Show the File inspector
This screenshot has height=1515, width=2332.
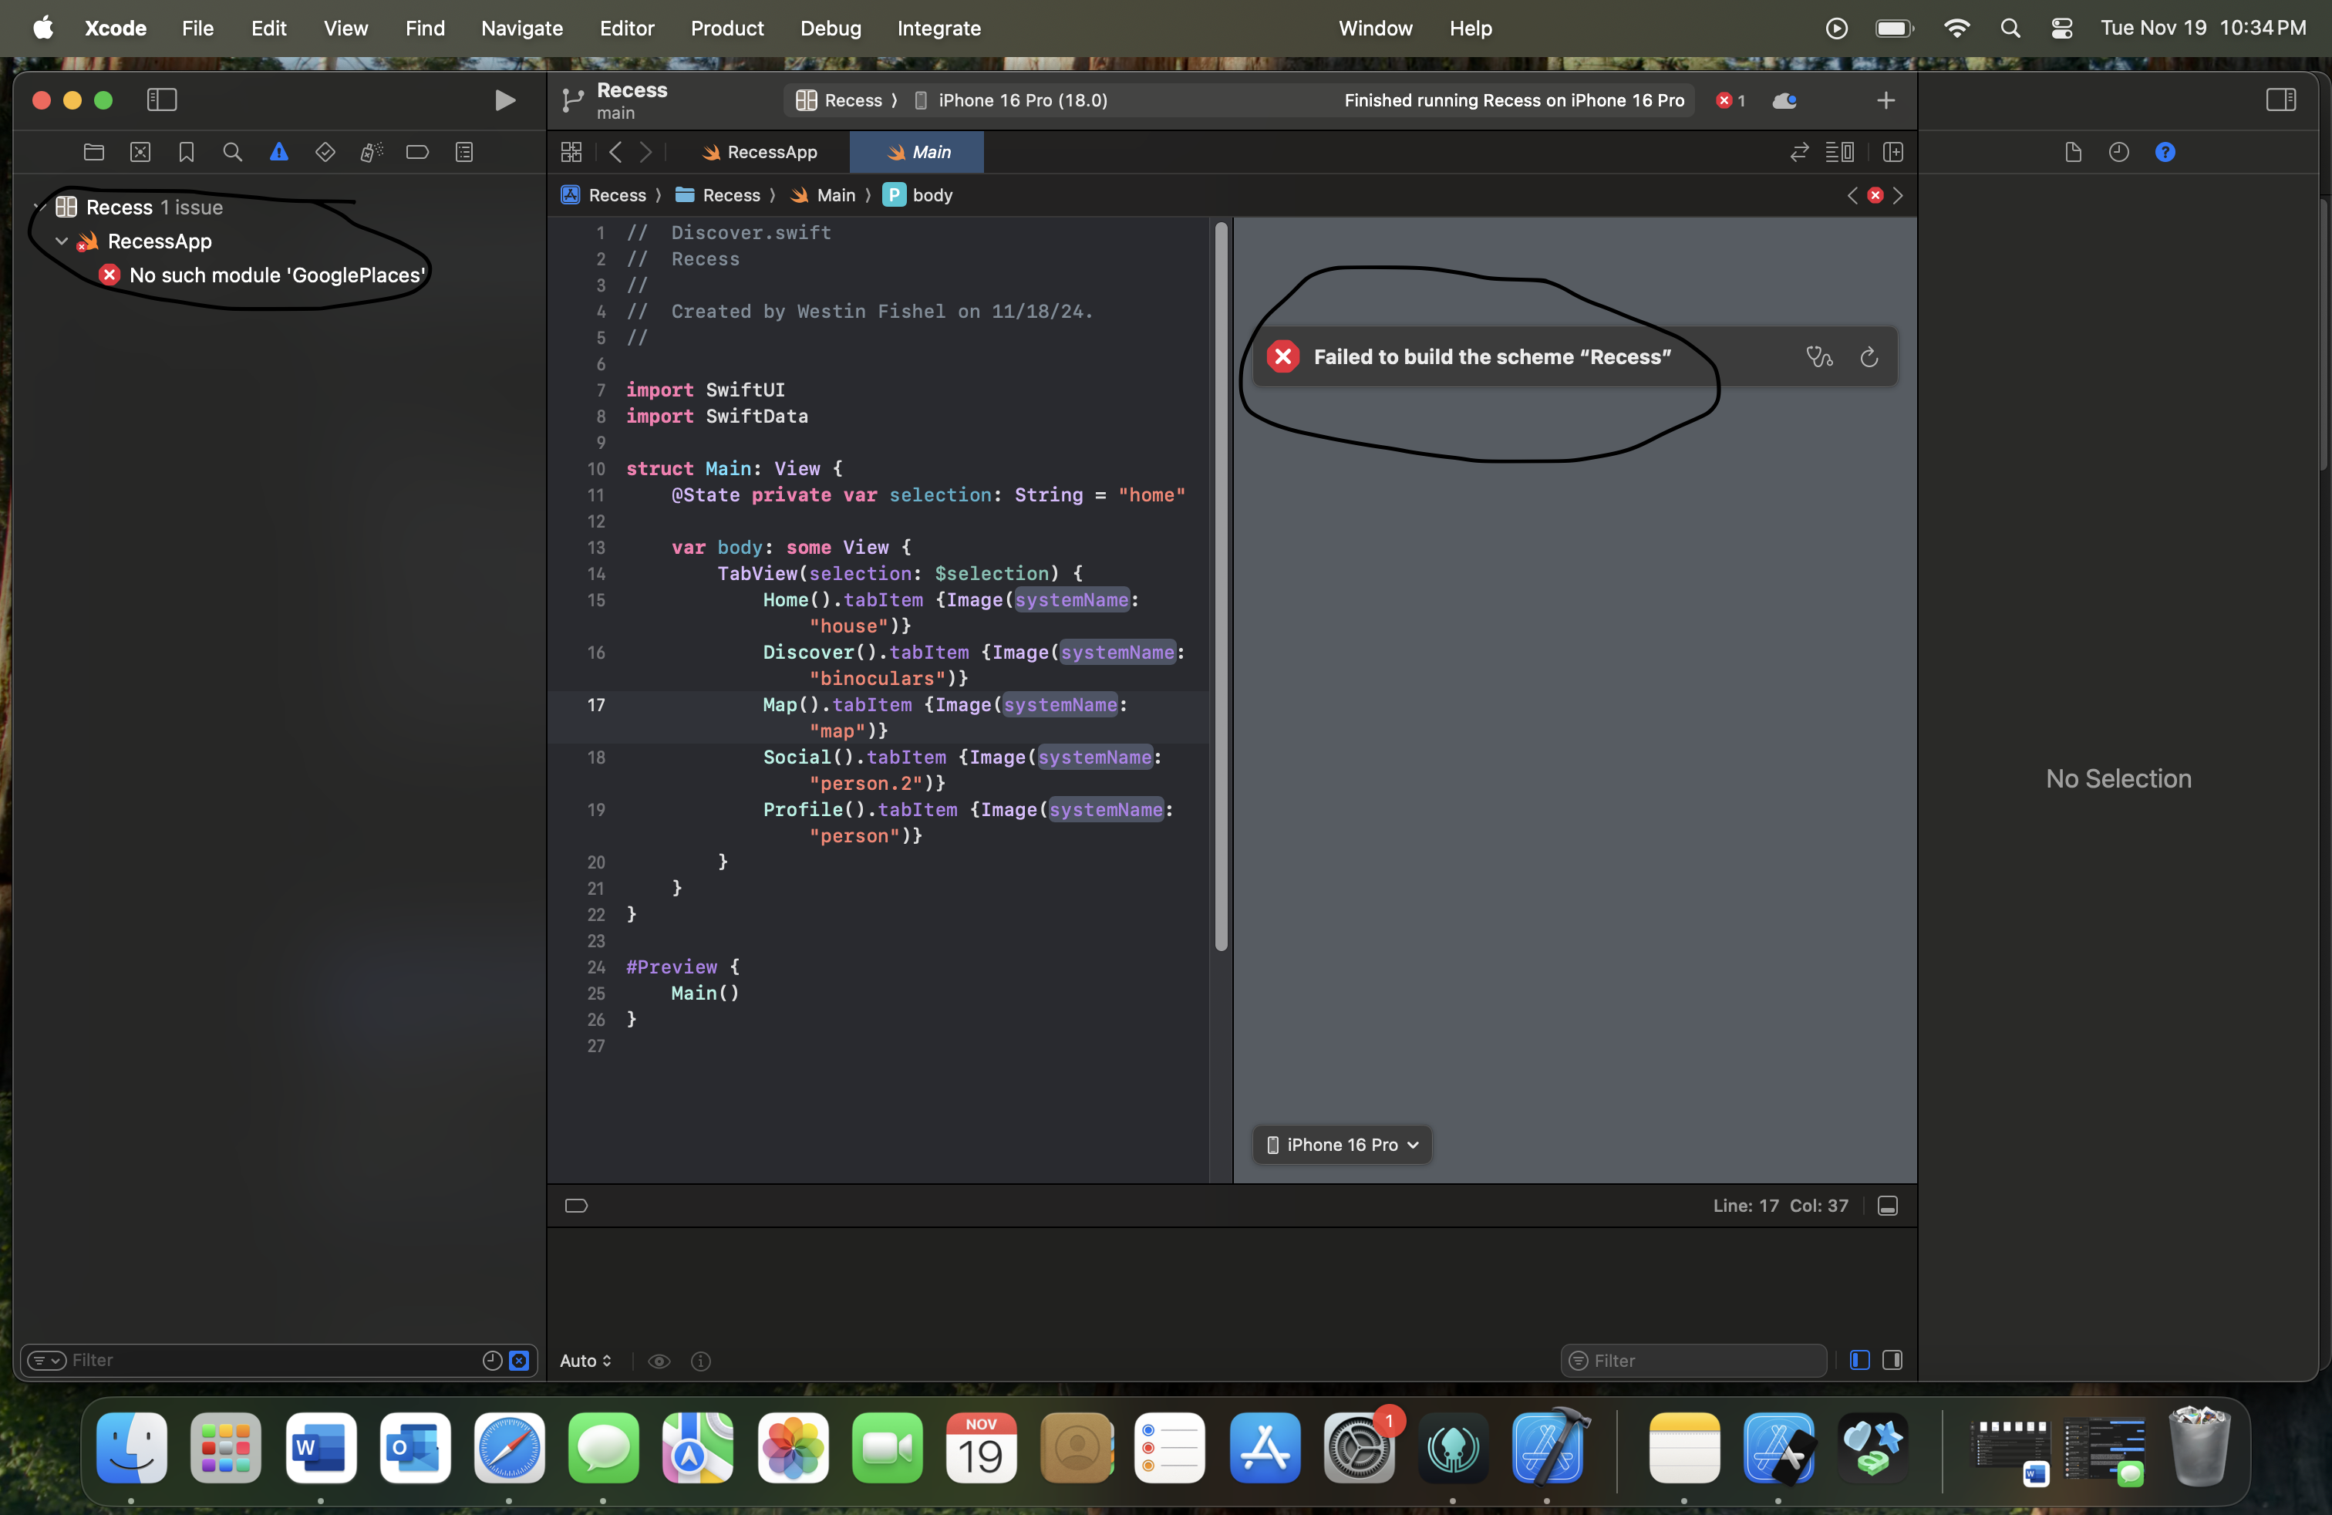click(x=2072, y=152)
